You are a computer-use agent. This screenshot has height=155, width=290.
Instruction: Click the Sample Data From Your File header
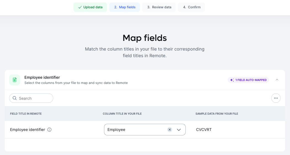point(217,114)
